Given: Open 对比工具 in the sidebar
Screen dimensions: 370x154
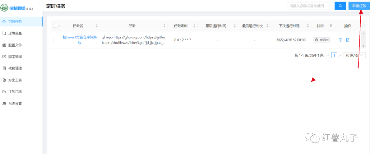Looking at the screenshot, I should tap(21, 80).
